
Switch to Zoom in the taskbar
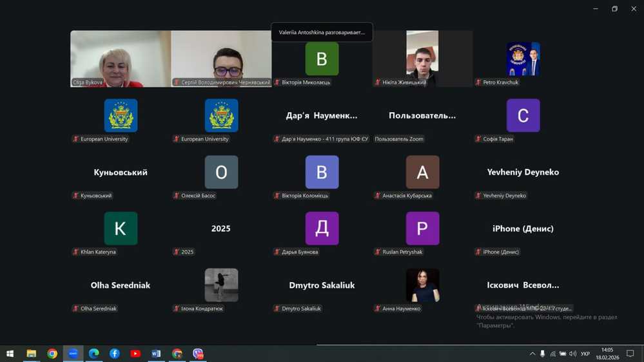tap(73, 354)
